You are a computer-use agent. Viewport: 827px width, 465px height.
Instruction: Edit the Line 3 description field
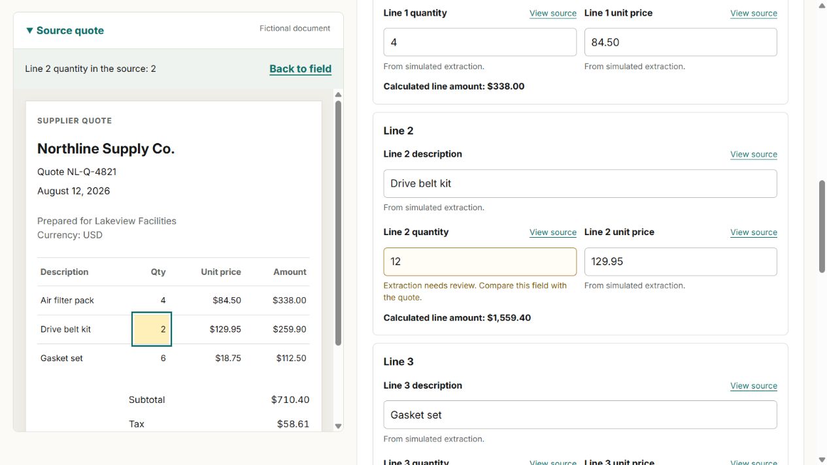pyautogui.click(x=580, y=415)
